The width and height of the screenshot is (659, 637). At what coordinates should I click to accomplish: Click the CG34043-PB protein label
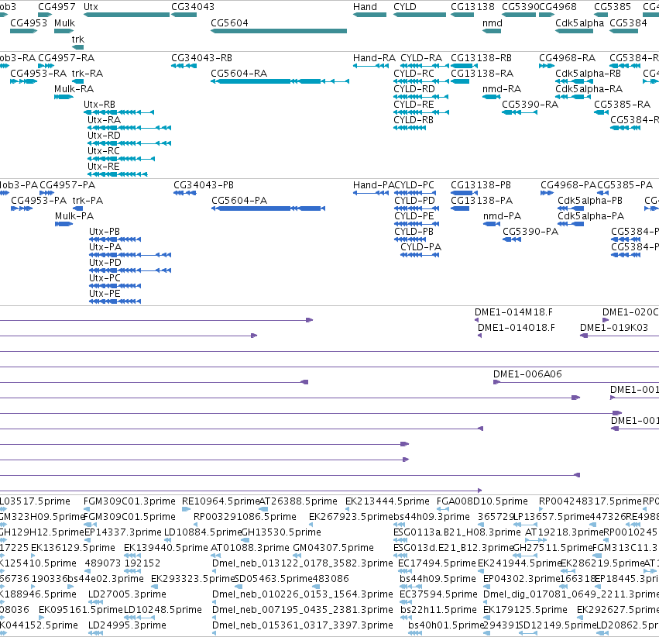pyautogui.click(x=204, y=185)
